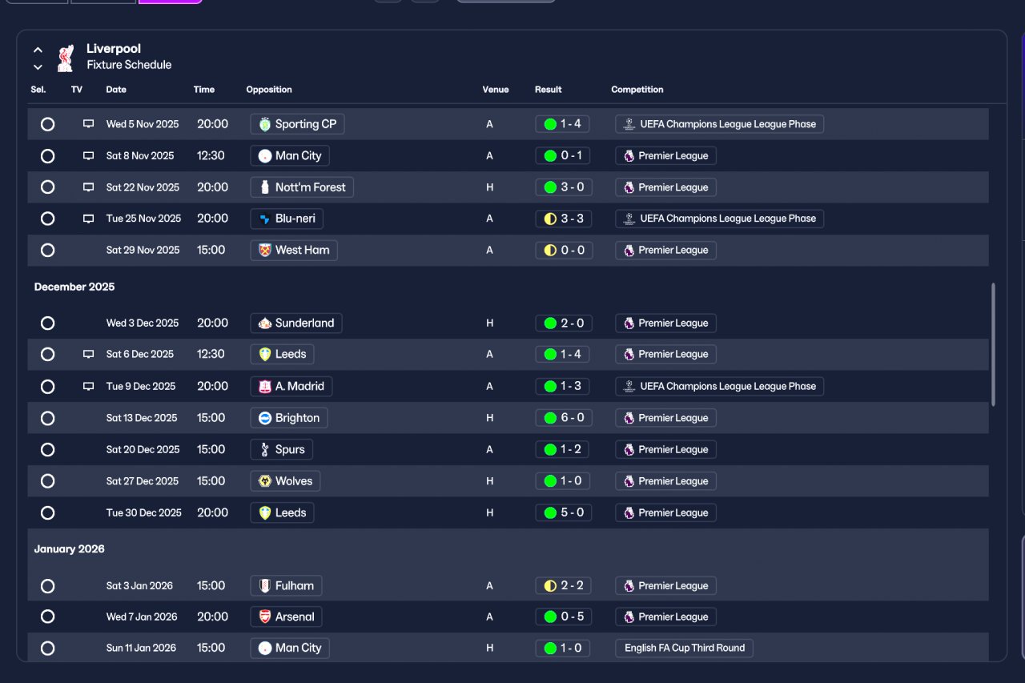Select the Sporting CP fixture circle
1025x683 pixels.
[x=47, y=124]
